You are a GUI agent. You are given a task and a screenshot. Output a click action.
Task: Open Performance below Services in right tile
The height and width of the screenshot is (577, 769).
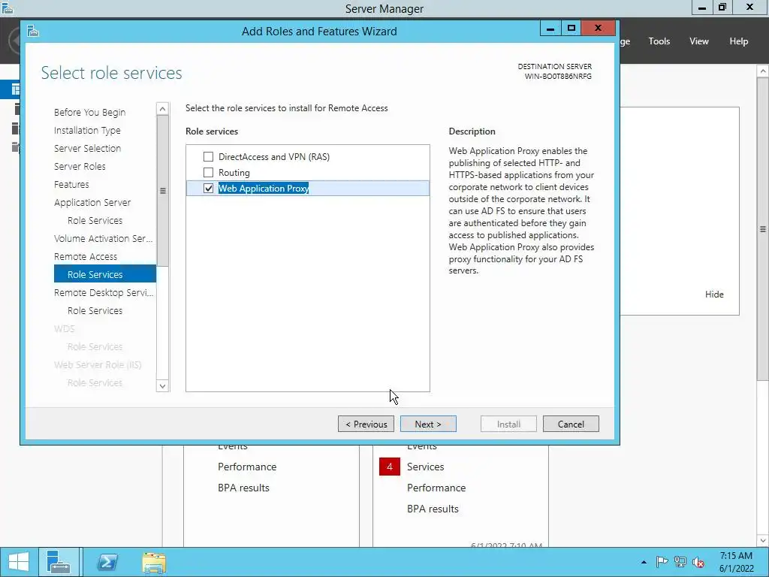(x=436, y=488)
